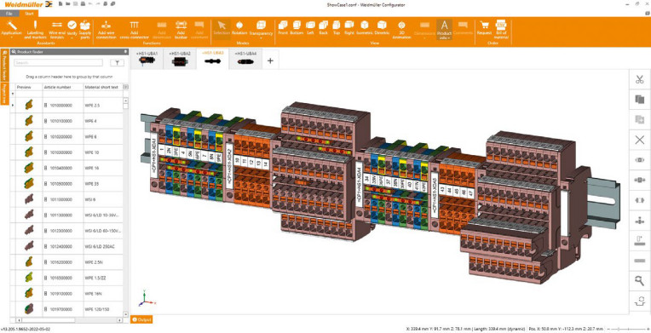
Task: Click the Output panel button
Action: click(x=141, y=319)
